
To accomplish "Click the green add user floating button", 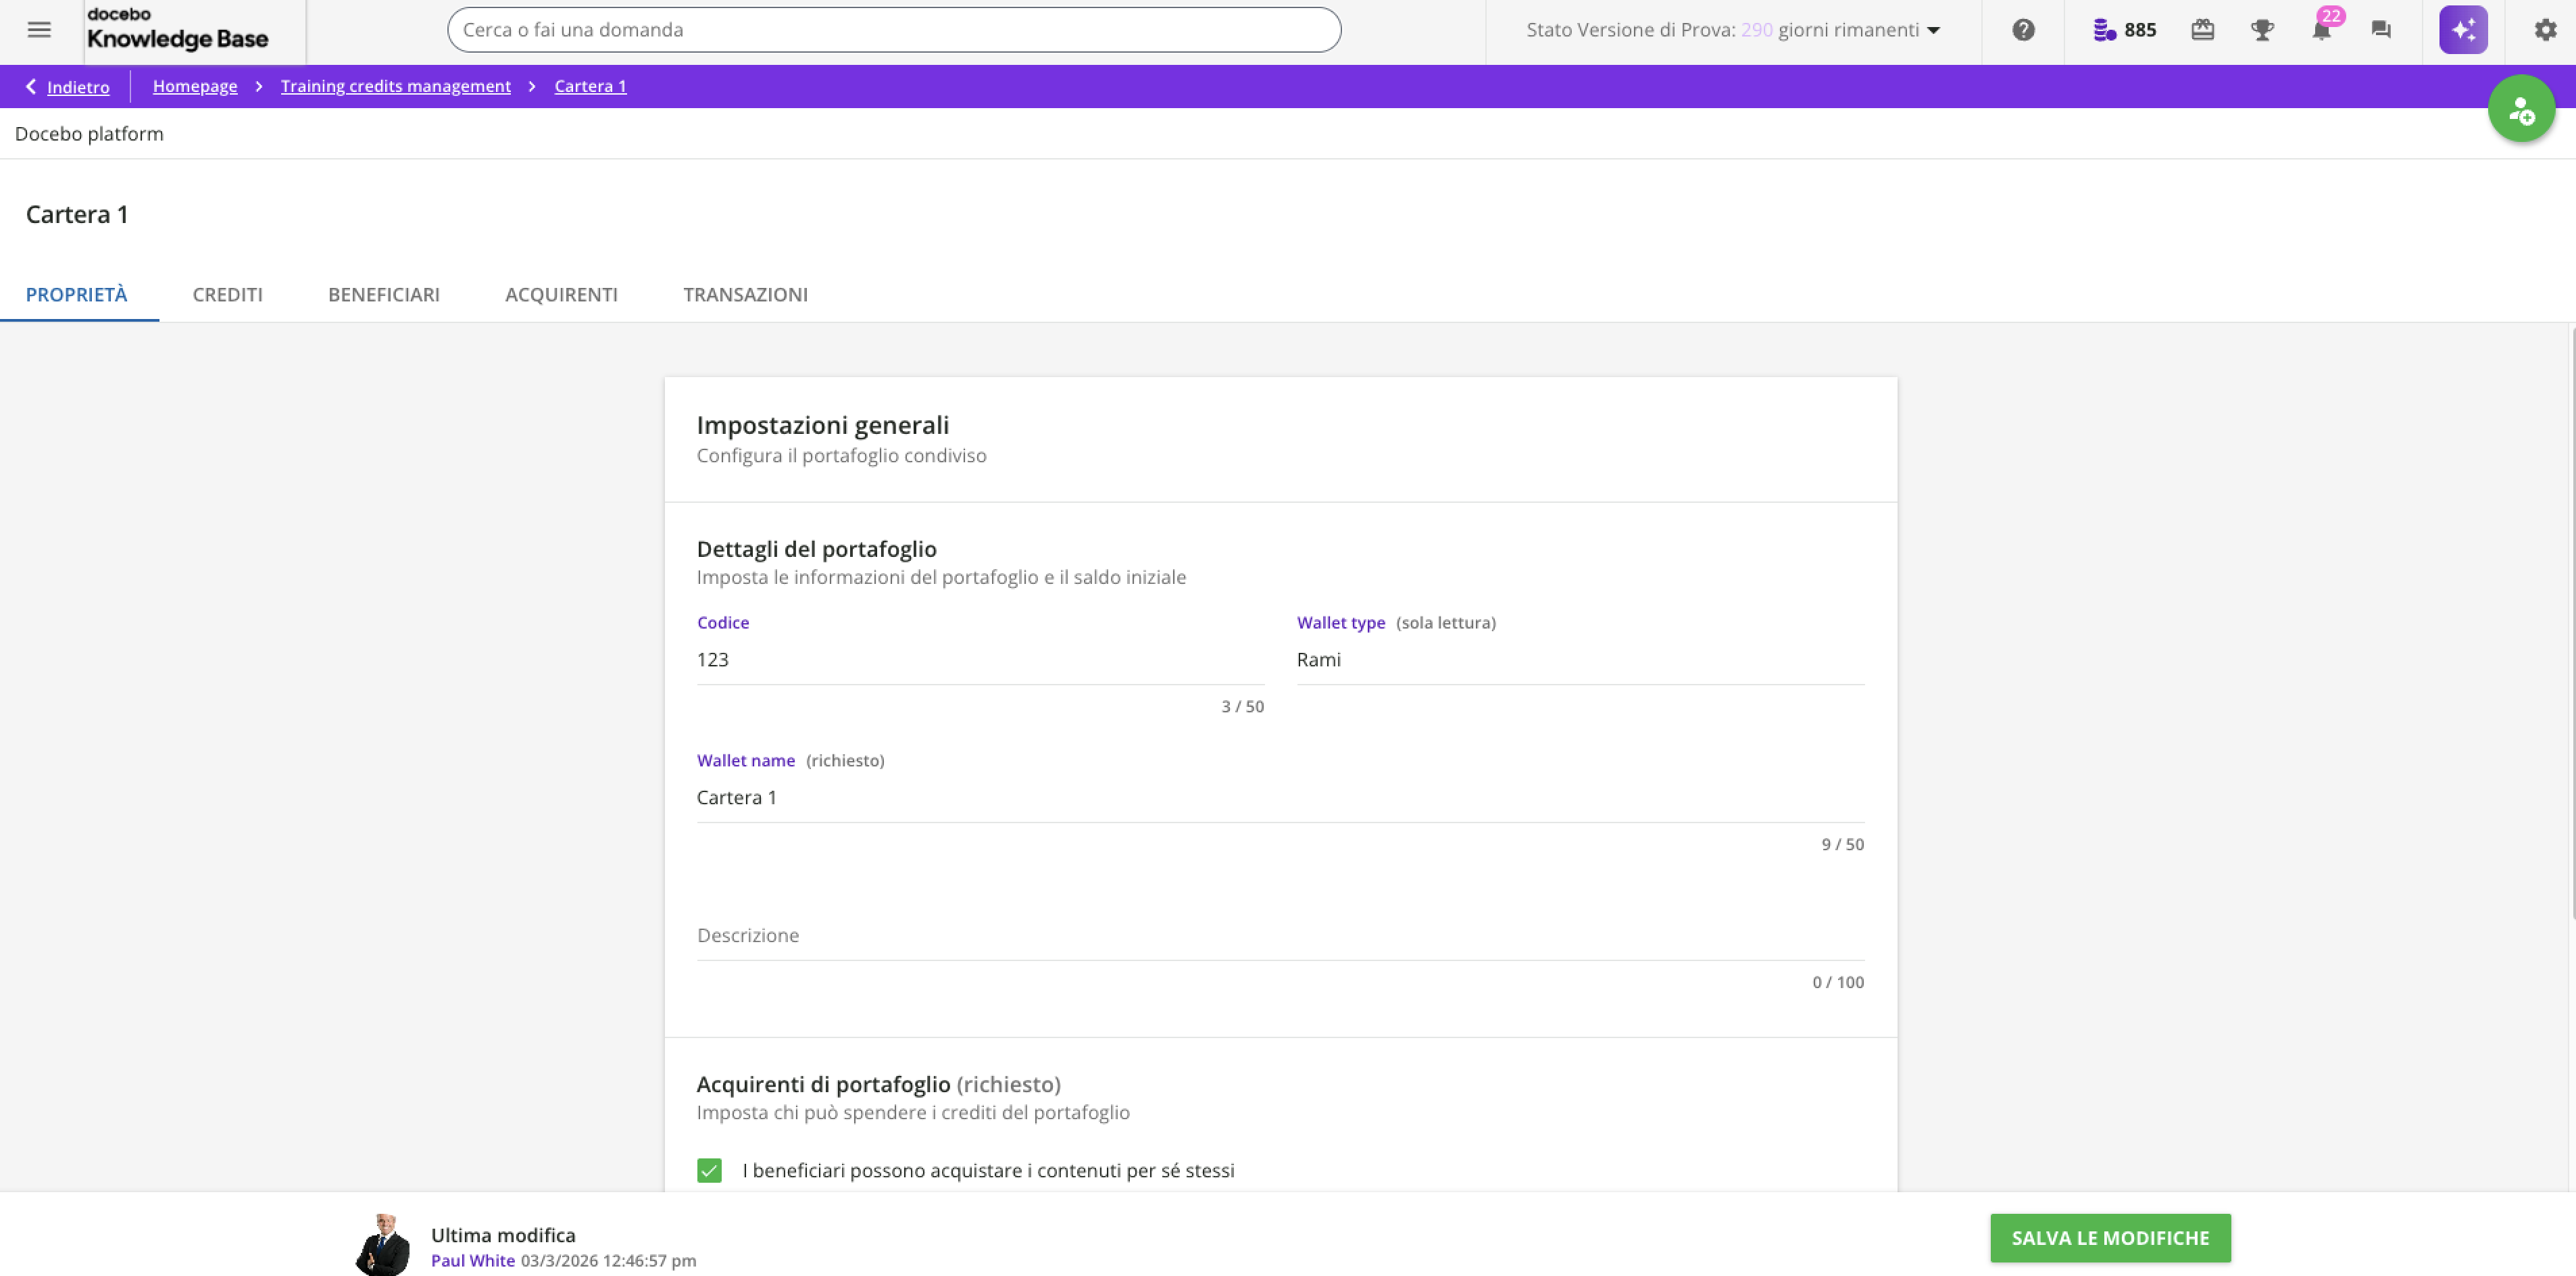I will [2521, 109].
